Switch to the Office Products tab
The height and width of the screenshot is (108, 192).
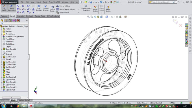click(53, 16)
